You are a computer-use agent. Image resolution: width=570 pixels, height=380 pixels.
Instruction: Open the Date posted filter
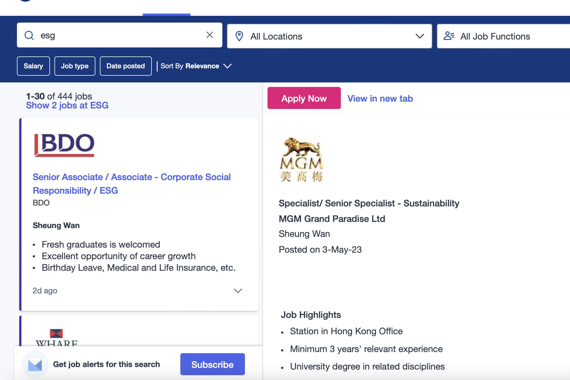pos(126,66)
